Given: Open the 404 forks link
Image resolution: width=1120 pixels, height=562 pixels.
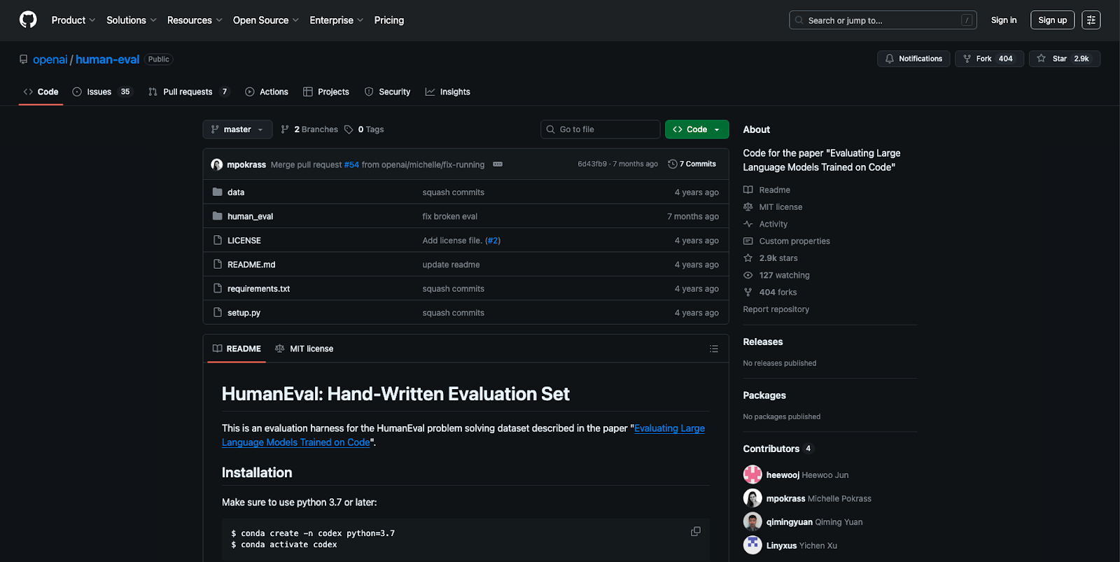Looking at the screenshot, I should click(x=770, y=293).
